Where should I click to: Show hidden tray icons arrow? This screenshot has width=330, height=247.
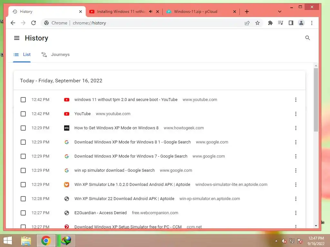point(276,241)
